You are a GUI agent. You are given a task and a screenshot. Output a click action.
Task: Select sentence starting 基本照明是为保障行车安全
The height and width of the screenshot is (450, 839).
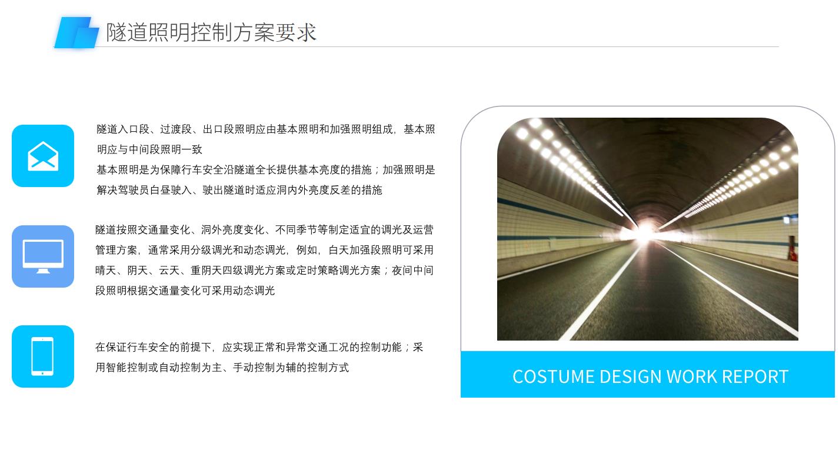coord(266,170)
